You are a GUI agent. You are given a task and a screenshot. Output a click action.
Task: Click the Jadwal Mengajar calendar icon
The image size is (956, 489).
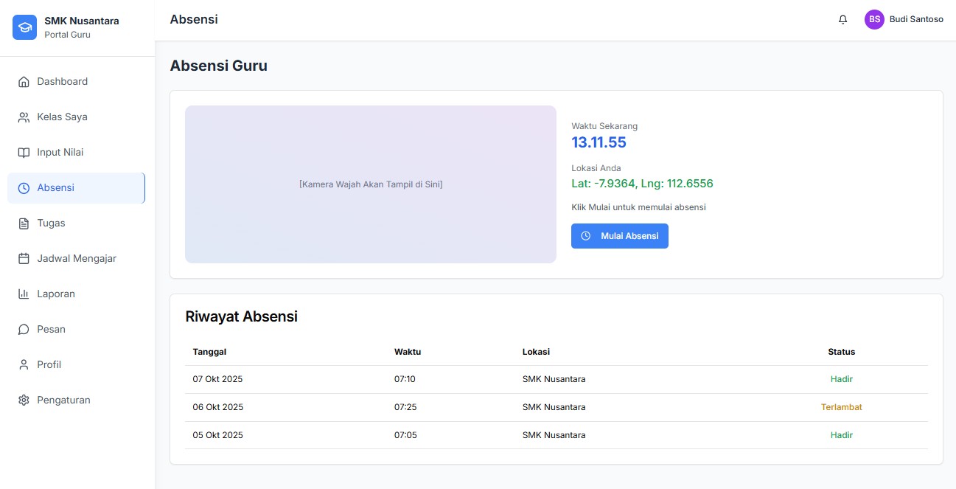(x=24, y=259)
